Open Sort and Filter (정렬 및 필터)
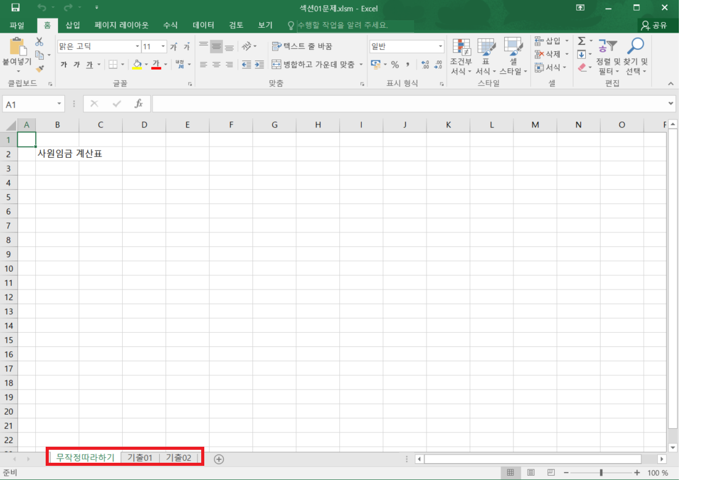 [x=607, y=56]
